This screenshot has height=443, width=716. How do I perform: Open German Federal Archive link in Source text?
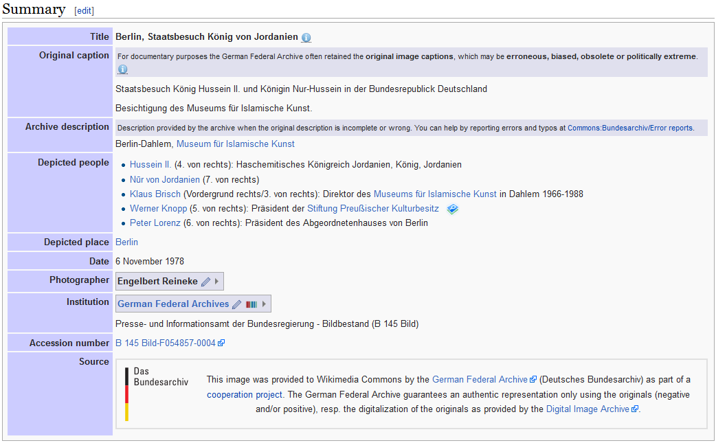click(480, 380)
